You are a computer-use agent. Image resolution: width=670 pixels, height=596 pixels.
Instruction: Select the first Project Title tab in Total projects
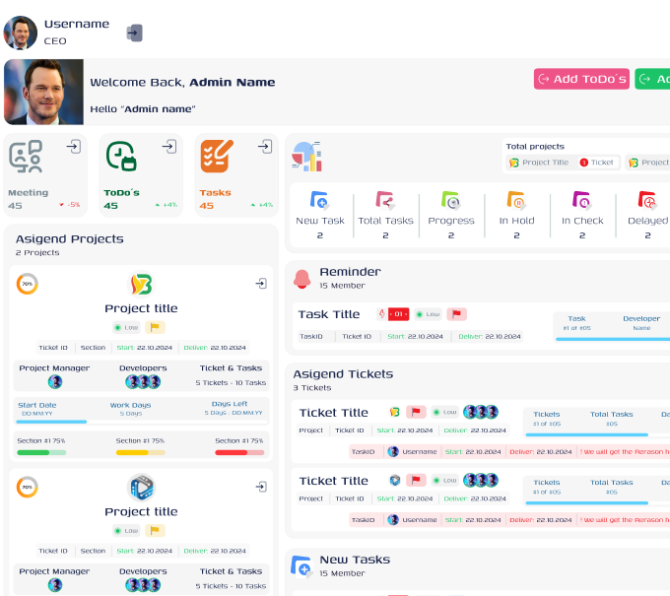(x=538, y=163)
